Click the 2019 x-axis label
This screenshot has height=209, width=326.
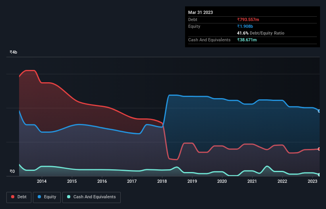click(192, 181)
